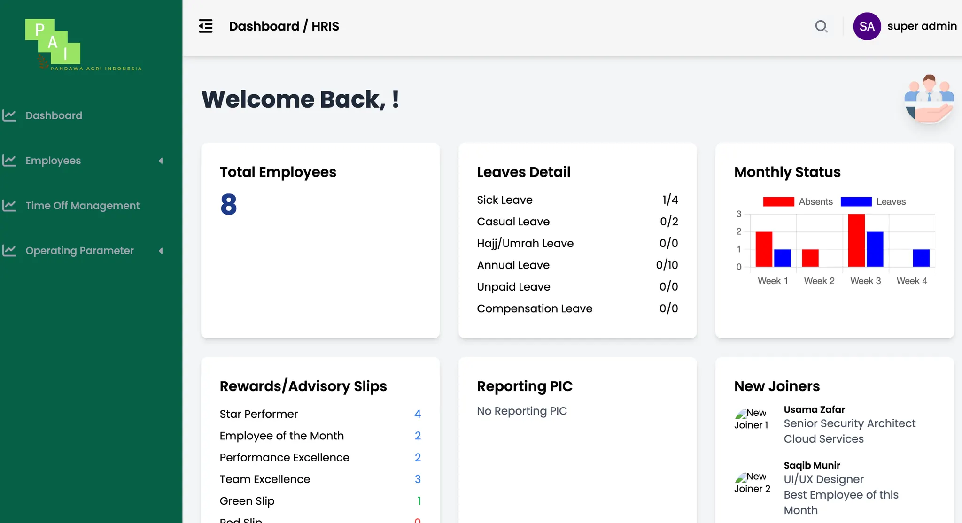The image size is (962, 523).
Task: Click the sidebar collapse hamburger icon
Action: click(206, 26)
